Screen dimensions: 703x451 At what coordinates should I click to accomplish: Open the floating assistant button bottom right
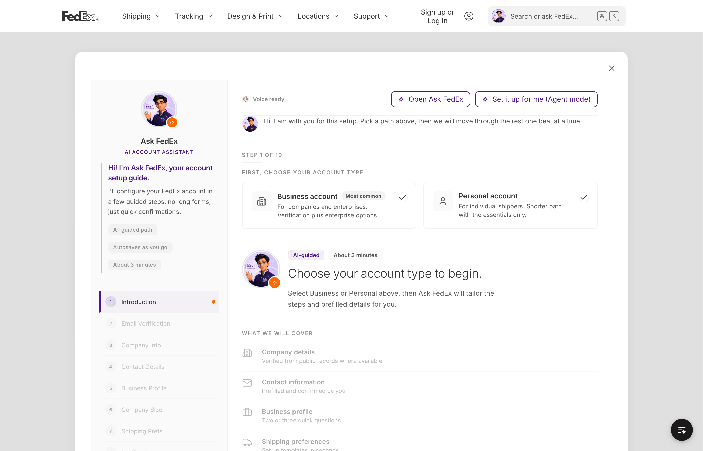click(682, 430)
